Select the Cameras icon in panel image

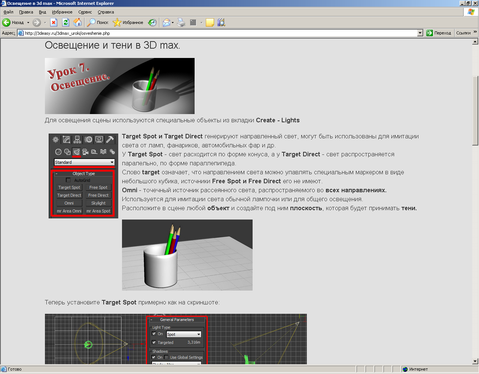85,152
